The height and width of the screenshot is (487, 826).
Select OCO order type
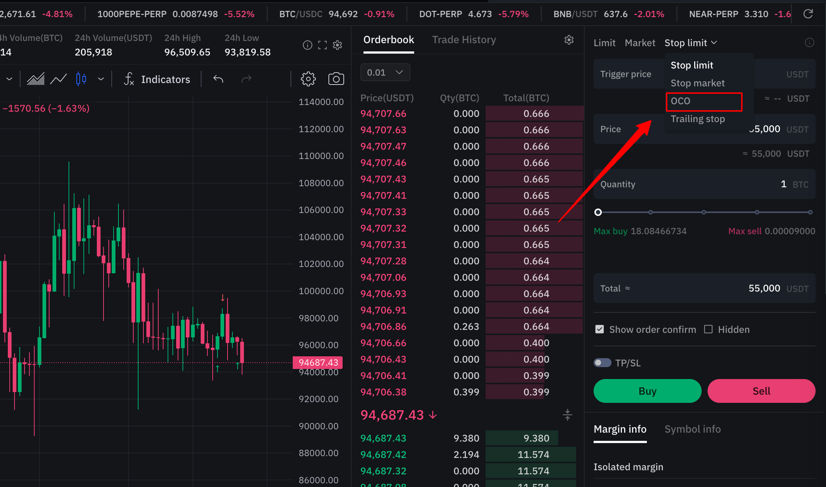point(704,101)
